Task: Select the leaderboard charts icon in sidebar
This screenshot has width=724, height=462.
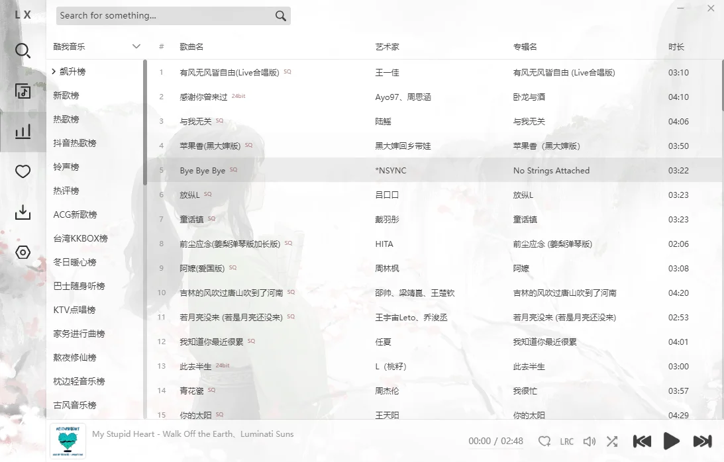Action: tap(23, 131)
